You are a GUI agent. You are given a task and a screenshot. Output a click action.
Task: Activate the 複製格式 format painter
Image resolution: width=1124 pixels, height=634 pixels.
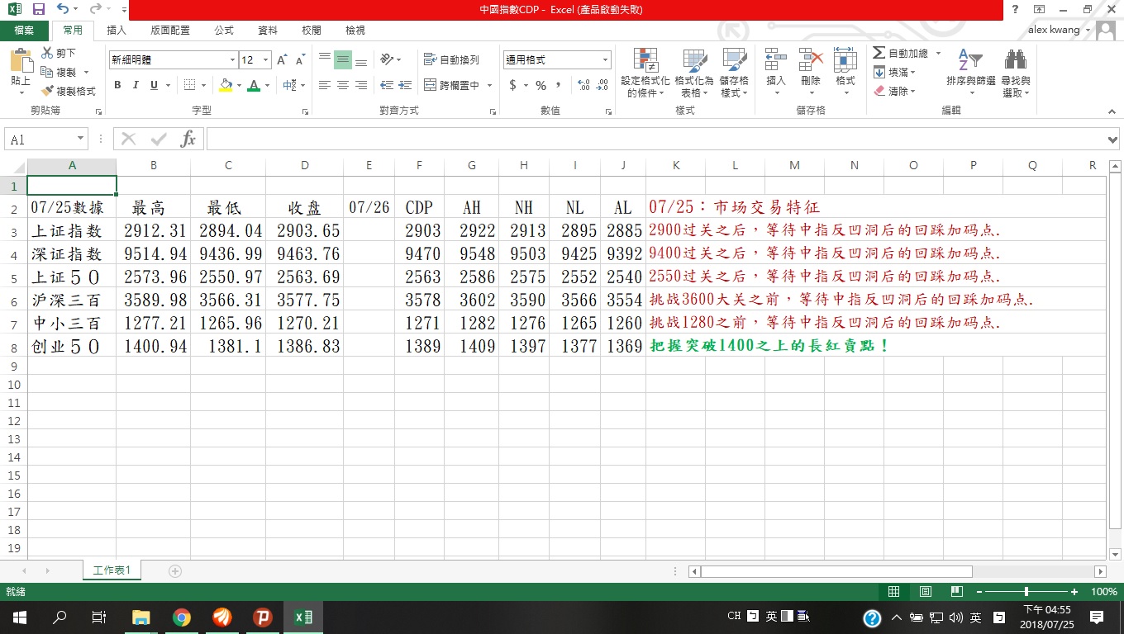(x=68, y=91)
